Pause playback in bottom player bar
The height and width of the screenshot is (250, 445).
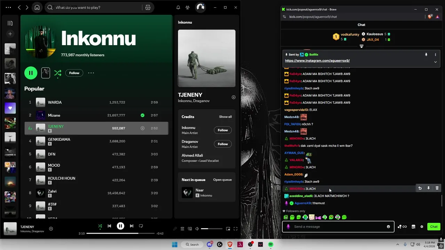click(120, 226)
